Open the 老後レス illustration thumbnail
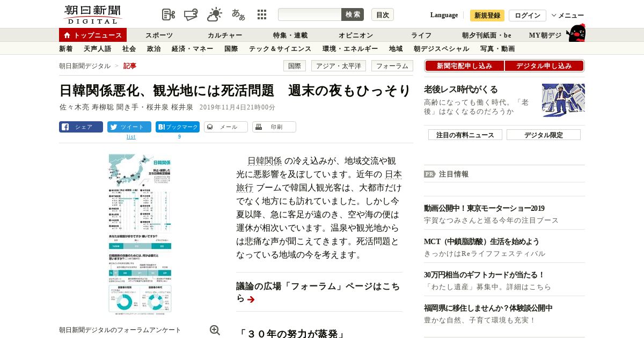This screenshot has width=644, height=338. coord(563,100)
